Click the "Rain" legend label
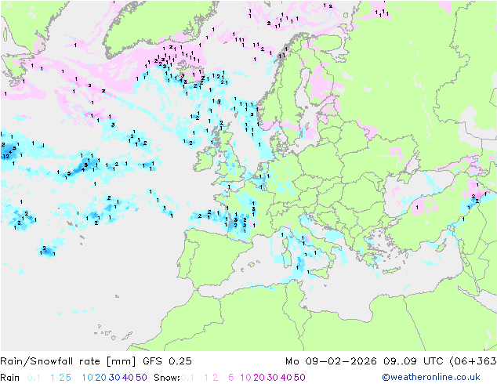Image resolution: width=497 pixels, height=384 pixels. [10, 378]
